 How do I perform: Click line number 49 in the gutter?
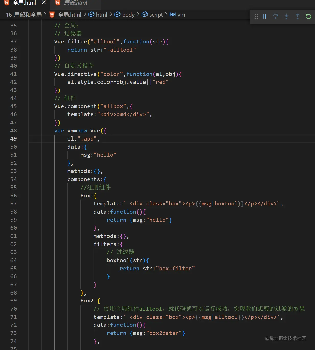[14, 139]
